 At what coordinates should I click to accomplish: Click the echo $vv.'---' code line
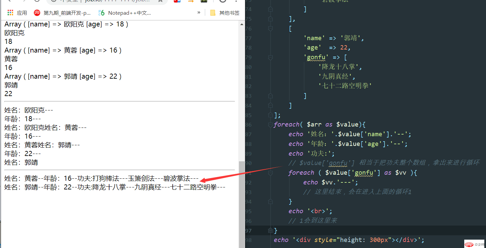pyautogui.click(x=331, y=182)
